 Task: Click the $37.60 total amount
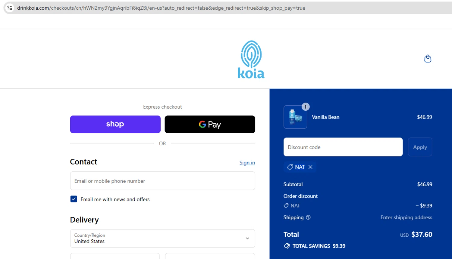pyautogui.click(x=422, y=234)
